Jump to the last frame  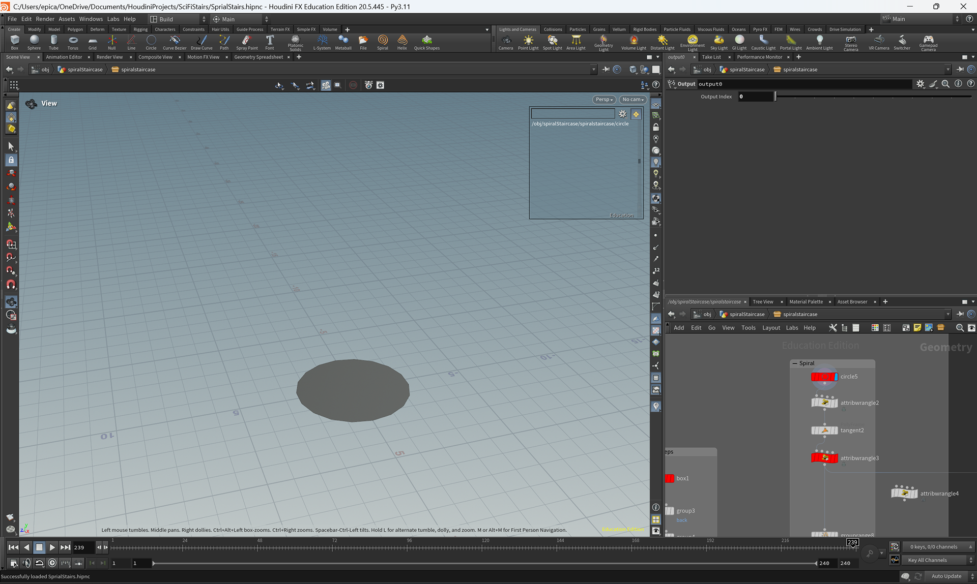click(x=65, y=547)
